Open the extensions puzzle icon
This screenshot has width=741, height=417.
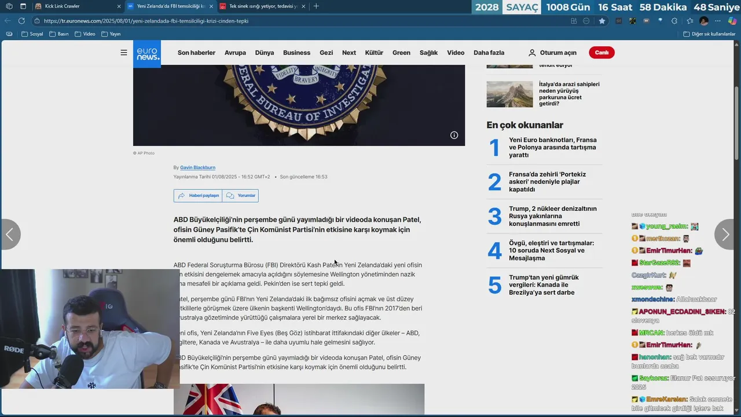point(674,21)
